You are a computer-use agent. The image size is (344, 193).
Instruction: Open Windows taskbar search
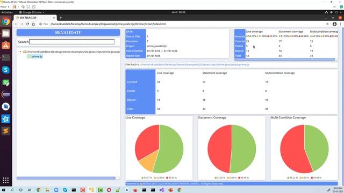click(12, 190)
